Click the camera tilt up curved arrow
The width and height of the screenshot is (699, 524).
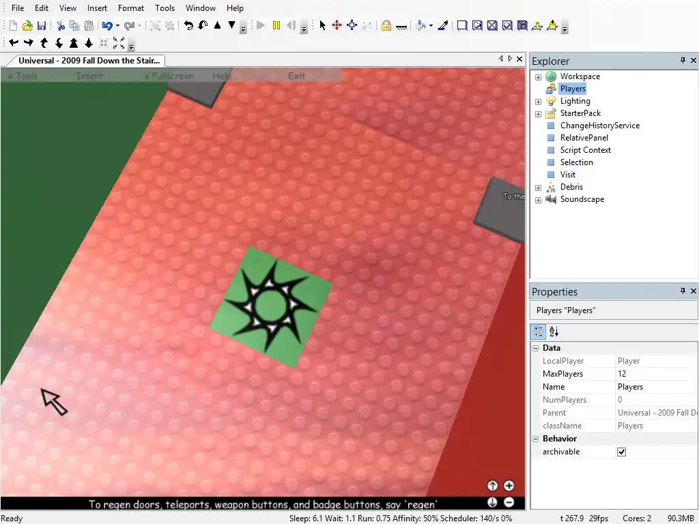[44, 43]
